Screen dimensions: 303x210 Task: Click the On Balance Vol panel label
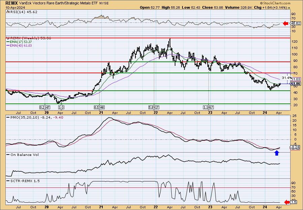click(23, 155)
